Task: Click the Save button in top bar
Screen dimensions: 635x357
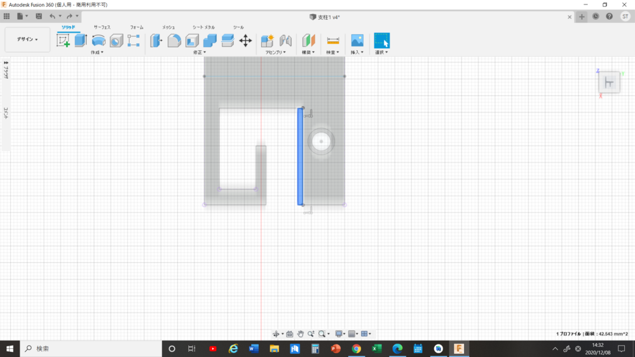Action: coord(39,16)
